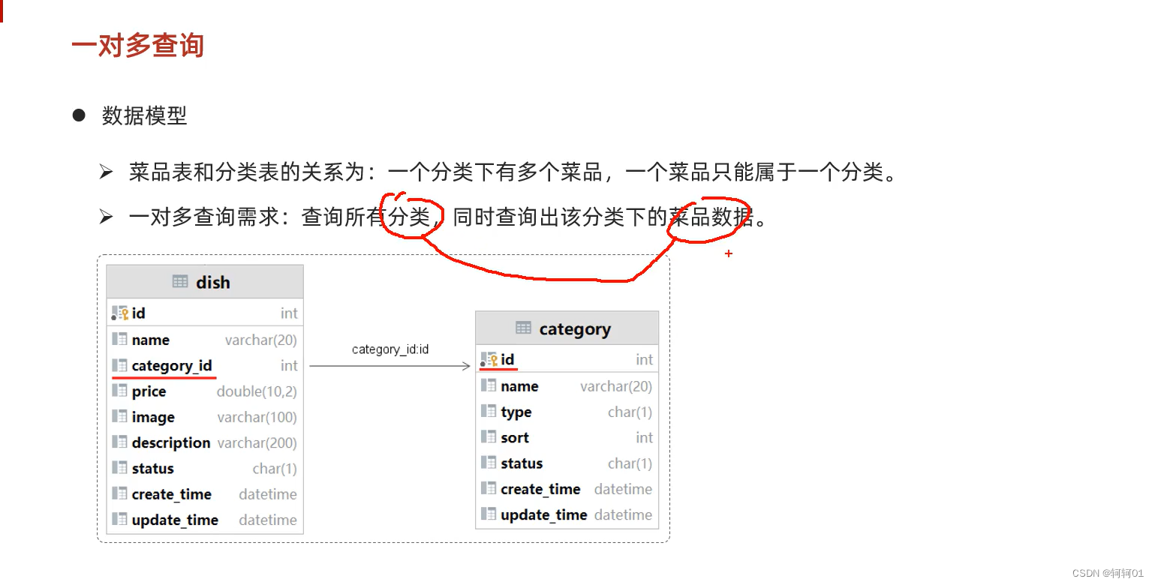Image resolution: width=1155 pixels, height=585 pixels.
Task: Click the column icon beside category create_time
Action: 489,489
